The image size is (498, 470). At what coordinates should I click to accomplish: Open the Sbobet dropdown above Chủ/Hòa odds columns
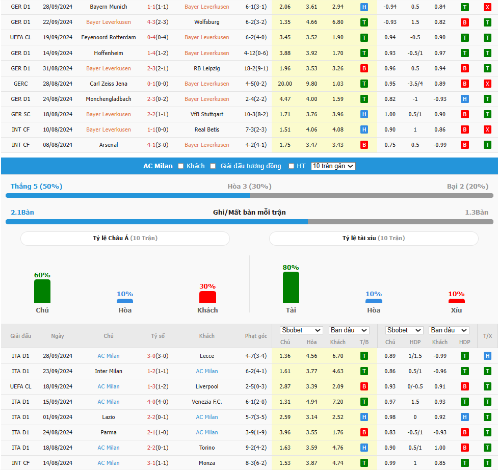click(301, 330)
